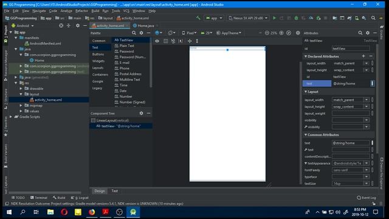Open Terminal tool window
The image size is (389, 219).
point(39,198)
